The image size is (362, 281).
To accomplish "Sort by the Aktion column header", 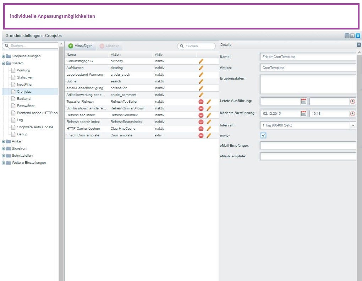I will (x=131, y=55).
